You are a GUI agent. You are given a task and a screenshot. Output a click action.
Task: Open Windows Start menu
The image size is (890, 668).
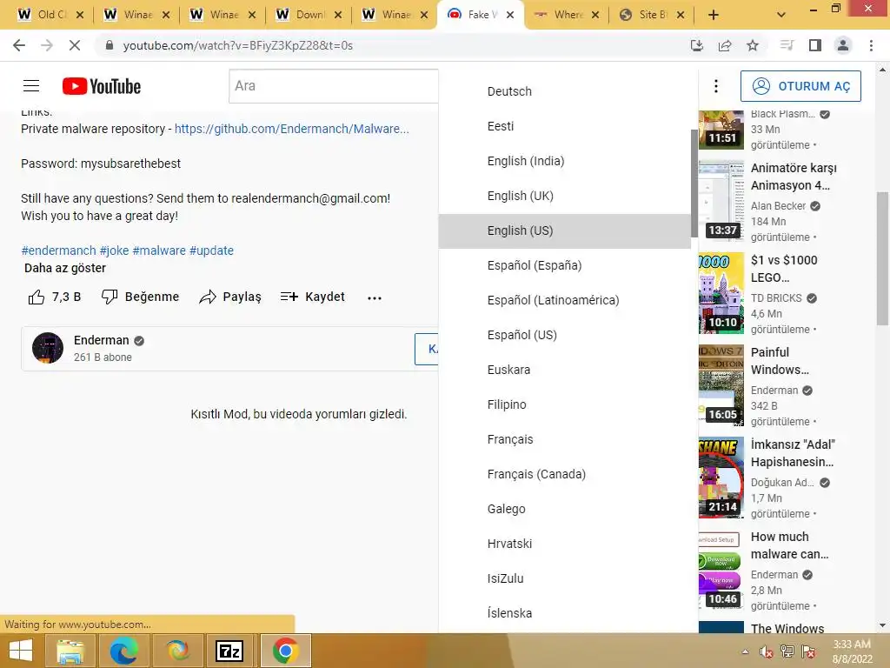[x=21, y=651]
